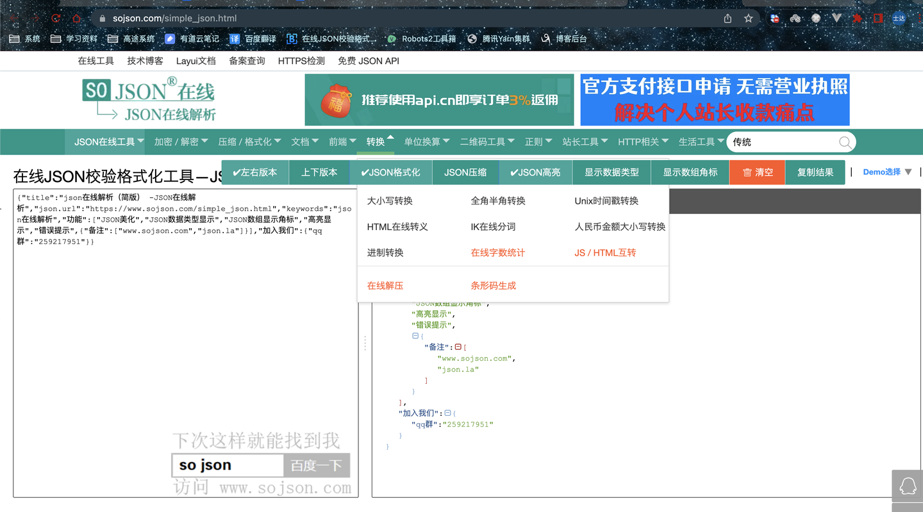Open the 学习资料 bookmark folder

(74, 39)
